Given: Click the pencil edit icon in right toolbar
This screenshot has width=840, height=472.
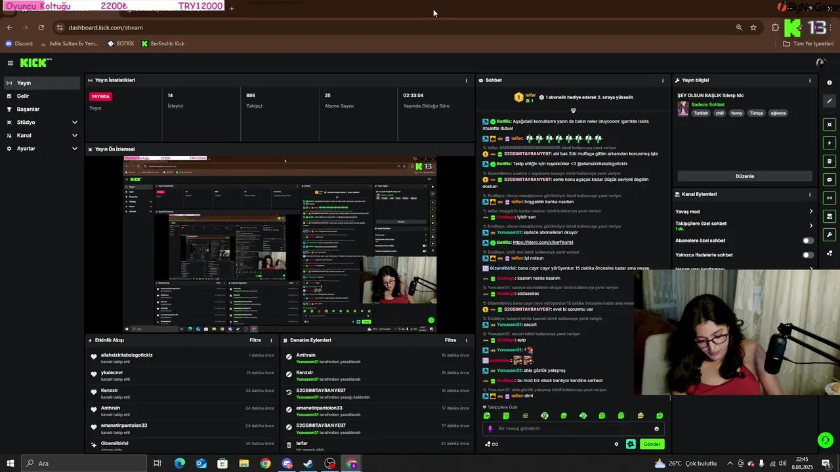Looking at the screenshot, I should coord(829,101).
